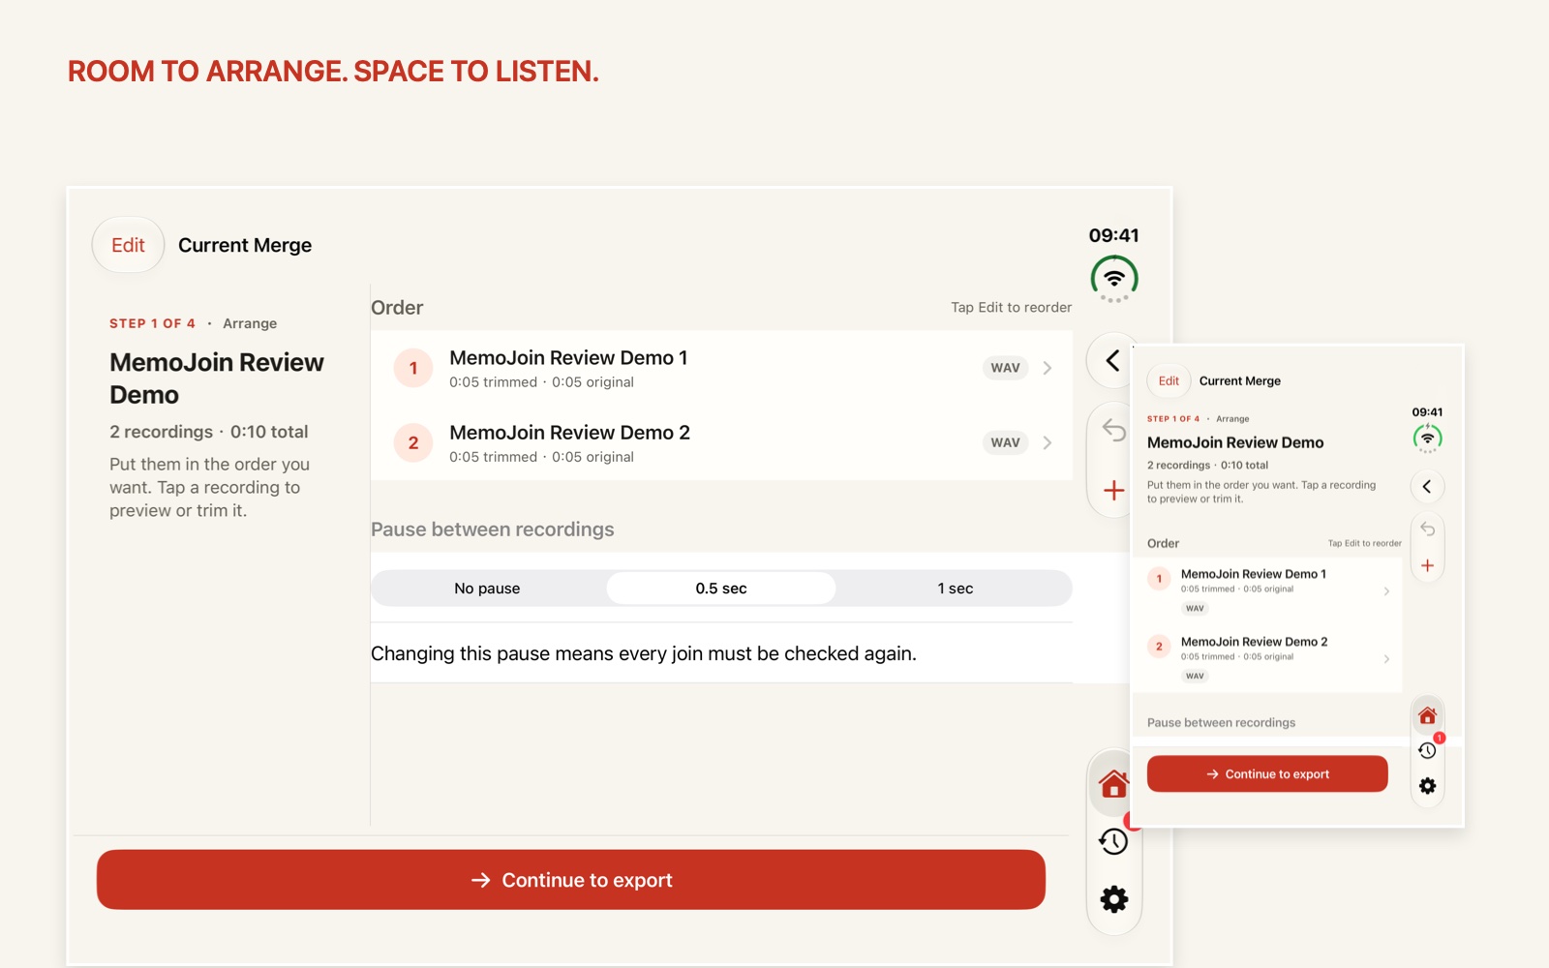Select the 0.5 sec pause option
The height and width of the screenshot is (968, 1549).
[x=721, y=589]
